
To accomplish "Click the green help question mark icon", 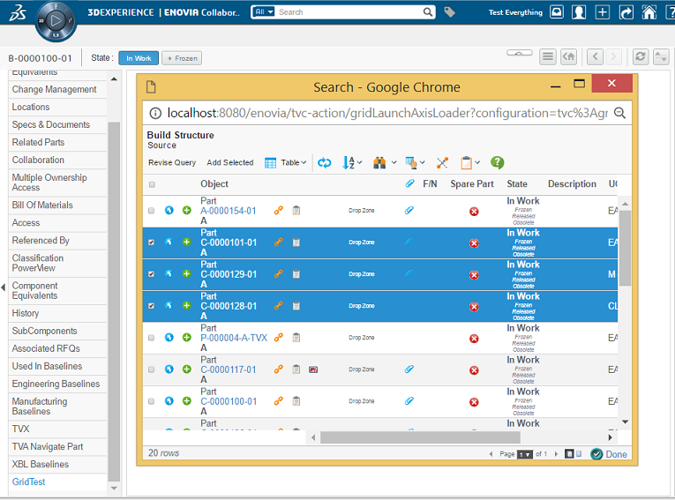I will pos(498,163).
